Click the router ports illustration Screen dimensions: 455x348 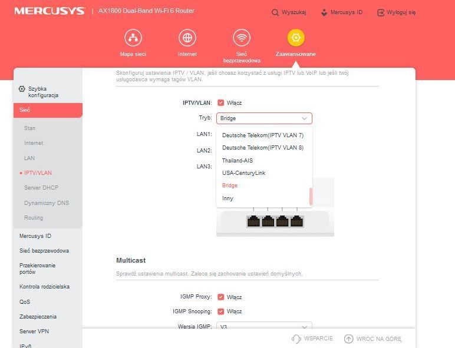(x=275, y=221)
